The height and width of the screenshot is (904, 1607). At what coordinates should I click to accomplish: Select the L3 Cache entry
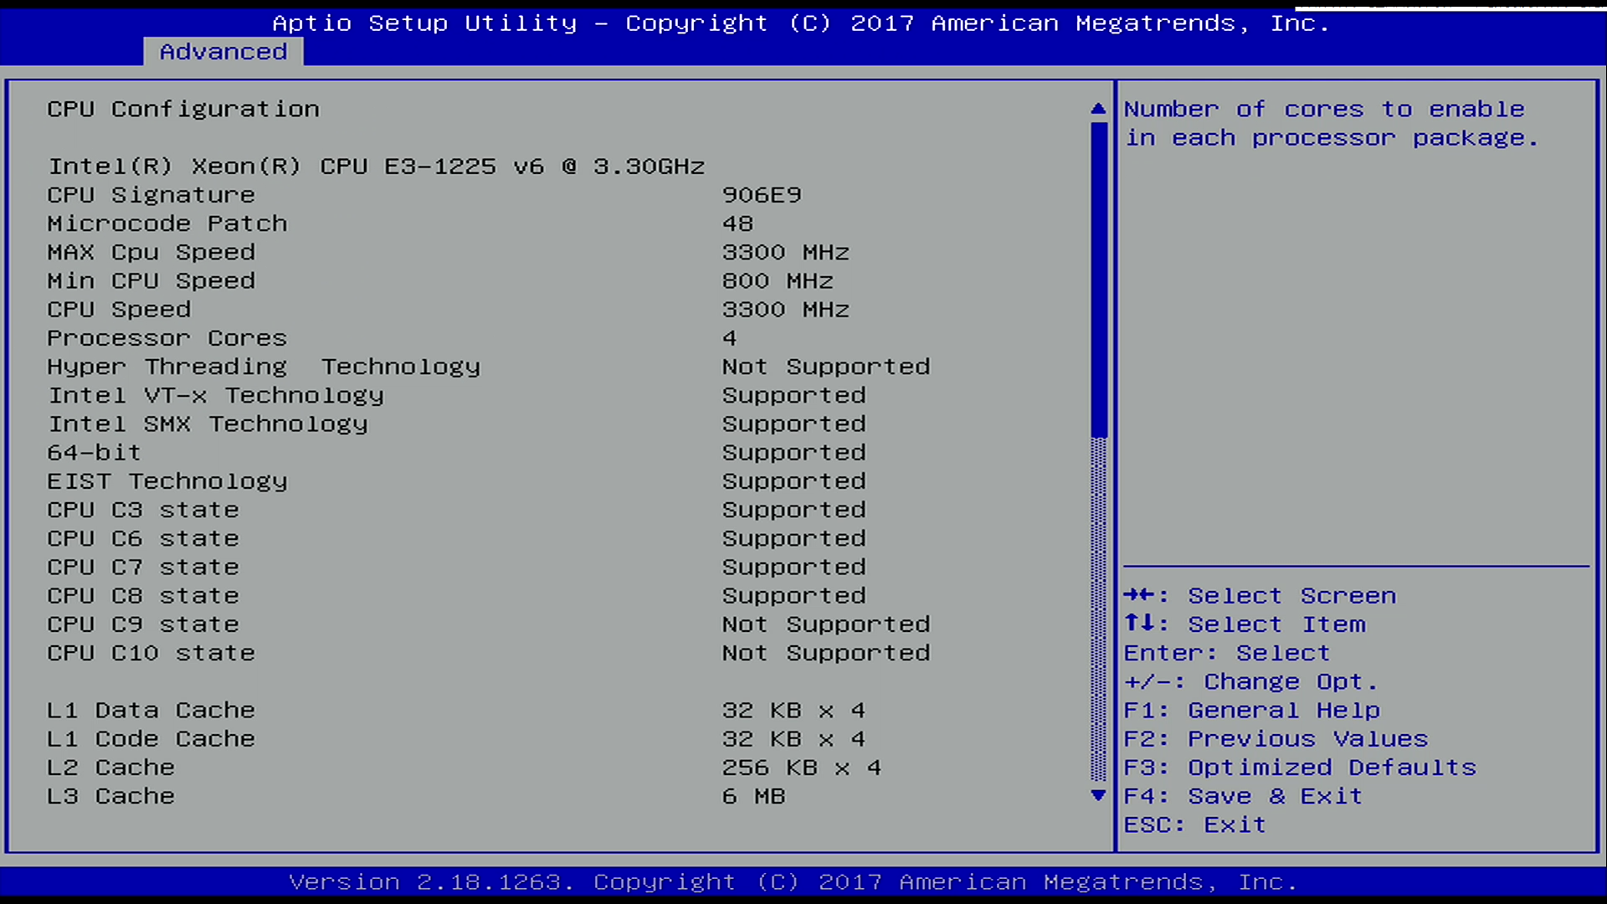point(110,796)
